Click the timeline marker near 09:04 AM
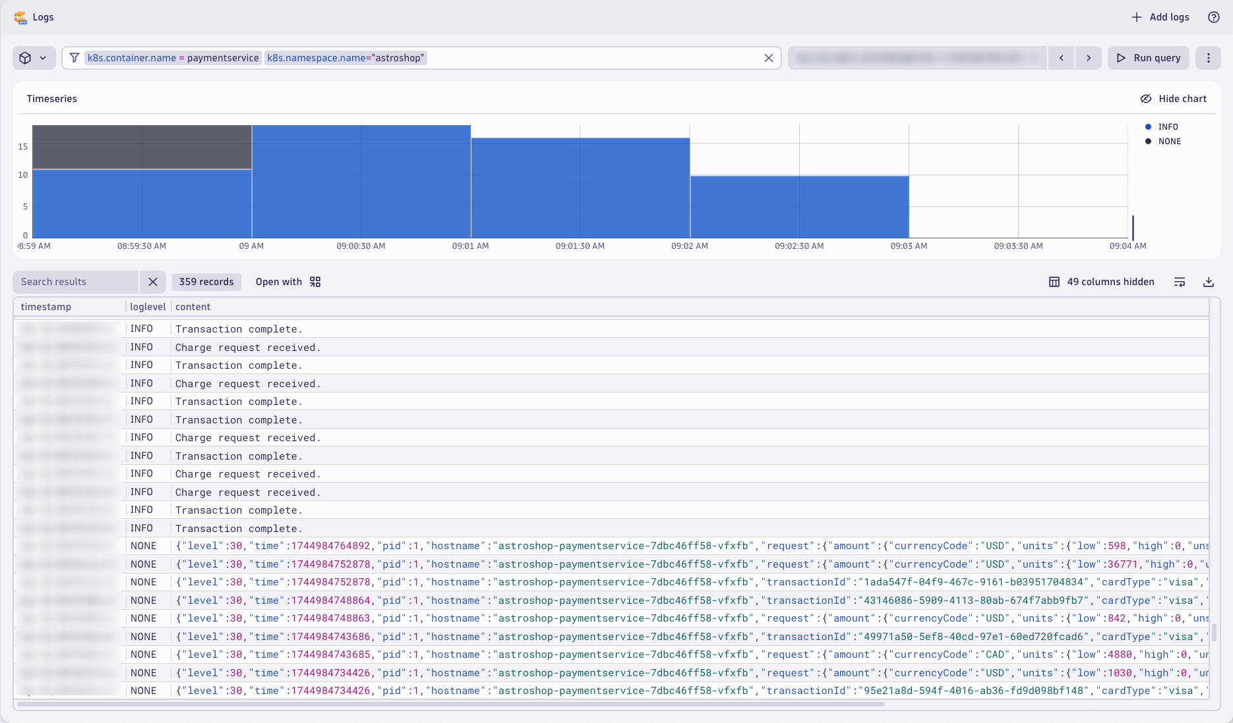Image resolution: width=1233 pixels, height=723 pixels. click(1133, 227)
